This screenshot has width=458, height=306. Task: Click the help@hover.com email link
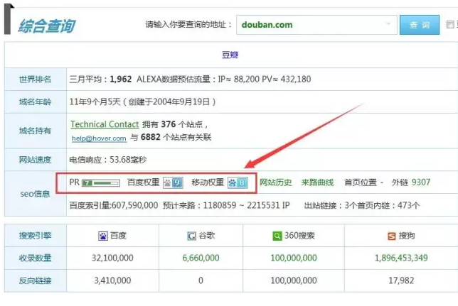click(98, 138)
